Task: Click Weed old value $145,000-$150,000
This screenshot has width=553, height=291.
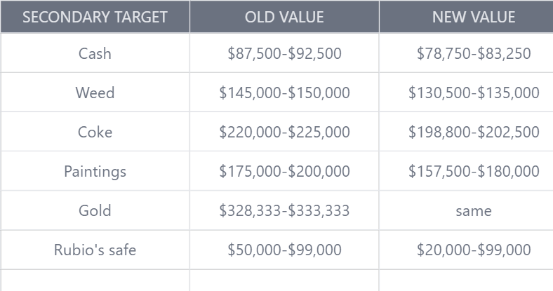Action: click(x=284, y=93)
